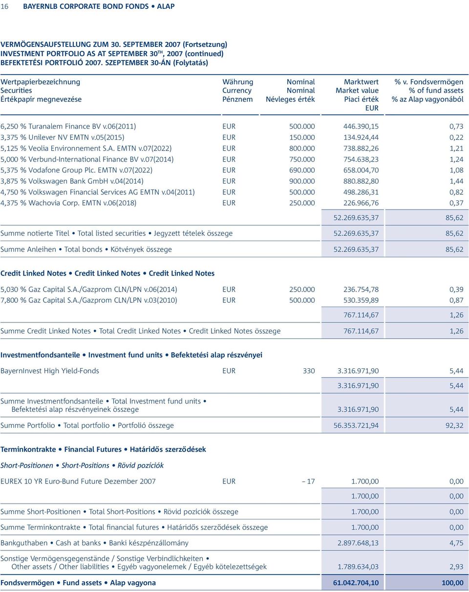Click the 'Market value' column header

pyautogui.click(x=357, y=91)
